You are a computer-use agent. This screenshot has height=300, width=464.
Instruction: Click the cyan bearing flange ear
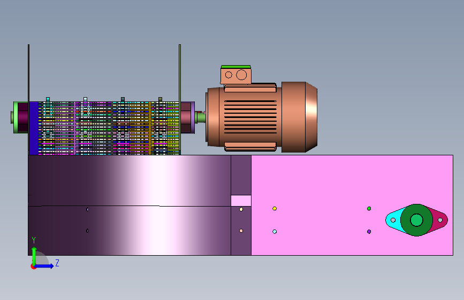[393, 220]
